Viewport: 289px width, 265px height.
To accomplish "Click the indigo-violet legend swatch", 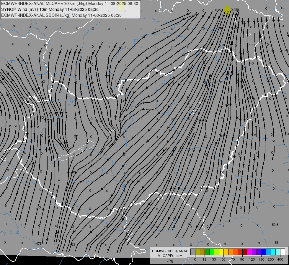I will tap(259, 252).
